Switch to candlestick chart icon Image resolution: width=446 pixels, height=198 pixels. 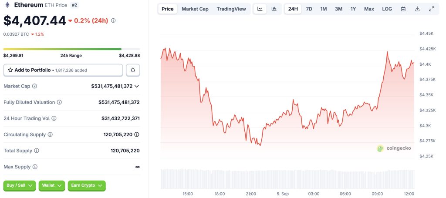(274, 9)
